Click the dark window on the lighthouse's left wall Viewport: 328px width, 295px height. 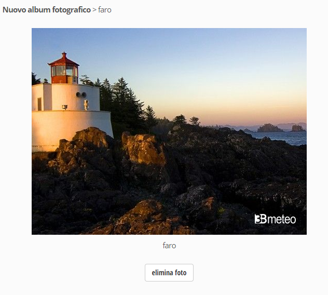39,104
